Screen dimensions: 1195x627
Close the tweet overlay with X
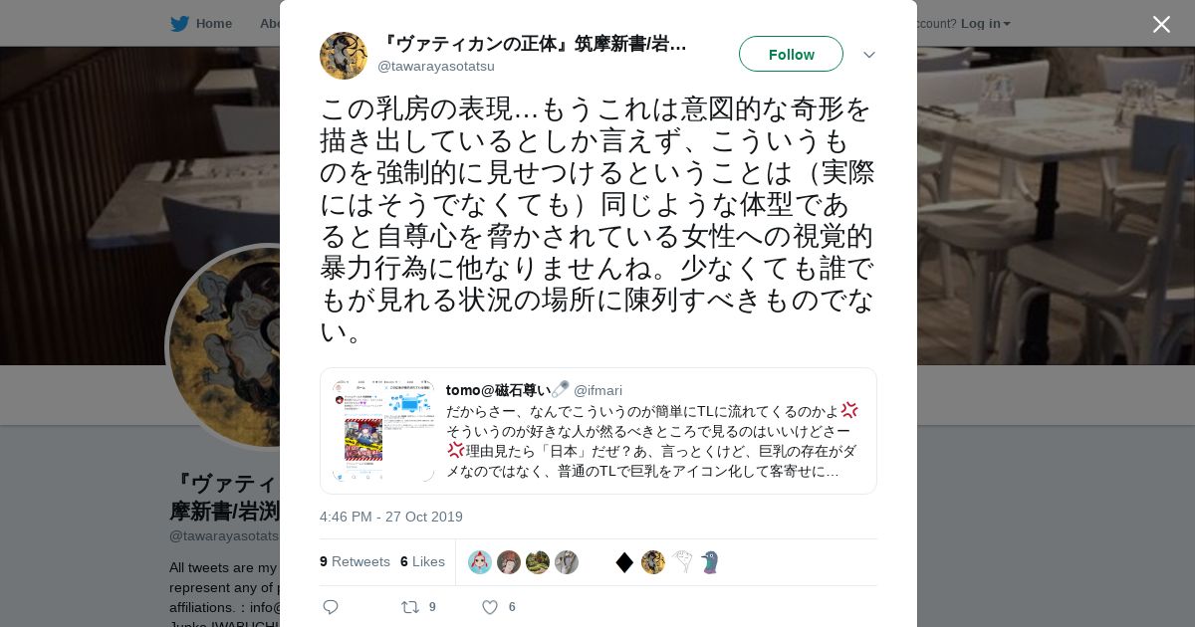pyautogui.click(x=1161, y=24)
